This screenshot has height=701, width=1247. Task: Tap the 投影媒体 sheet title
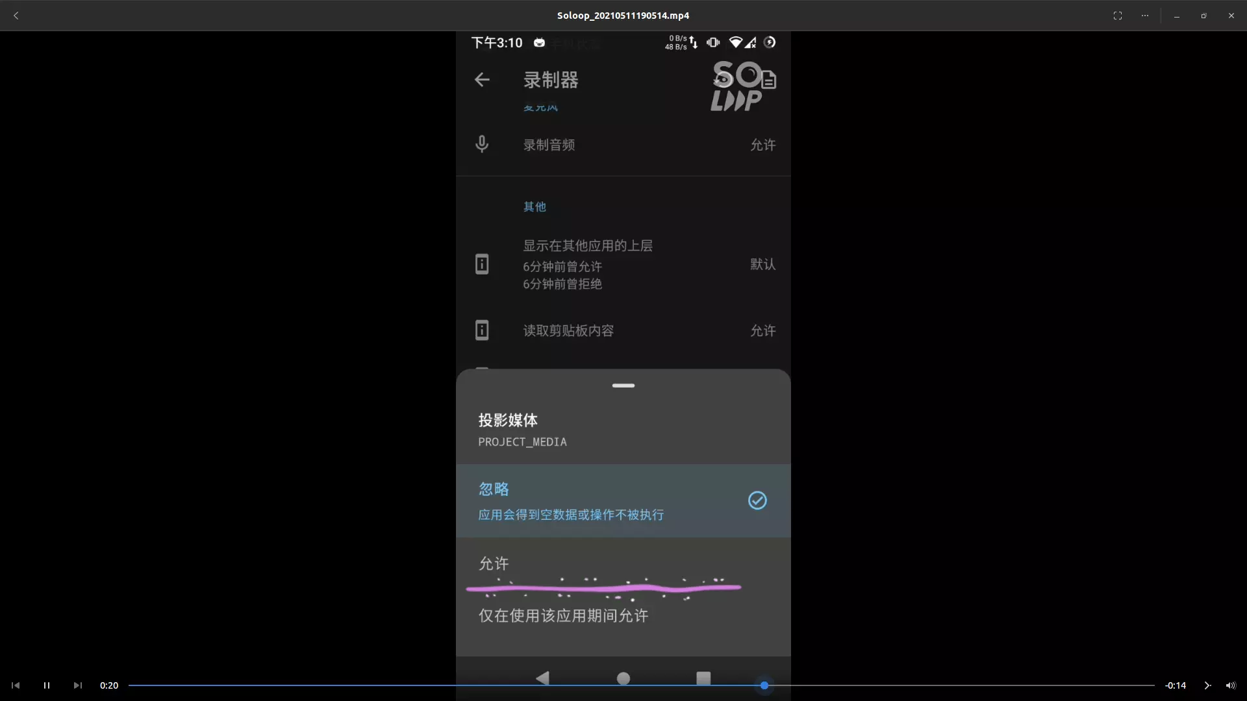tap(508, 420)
